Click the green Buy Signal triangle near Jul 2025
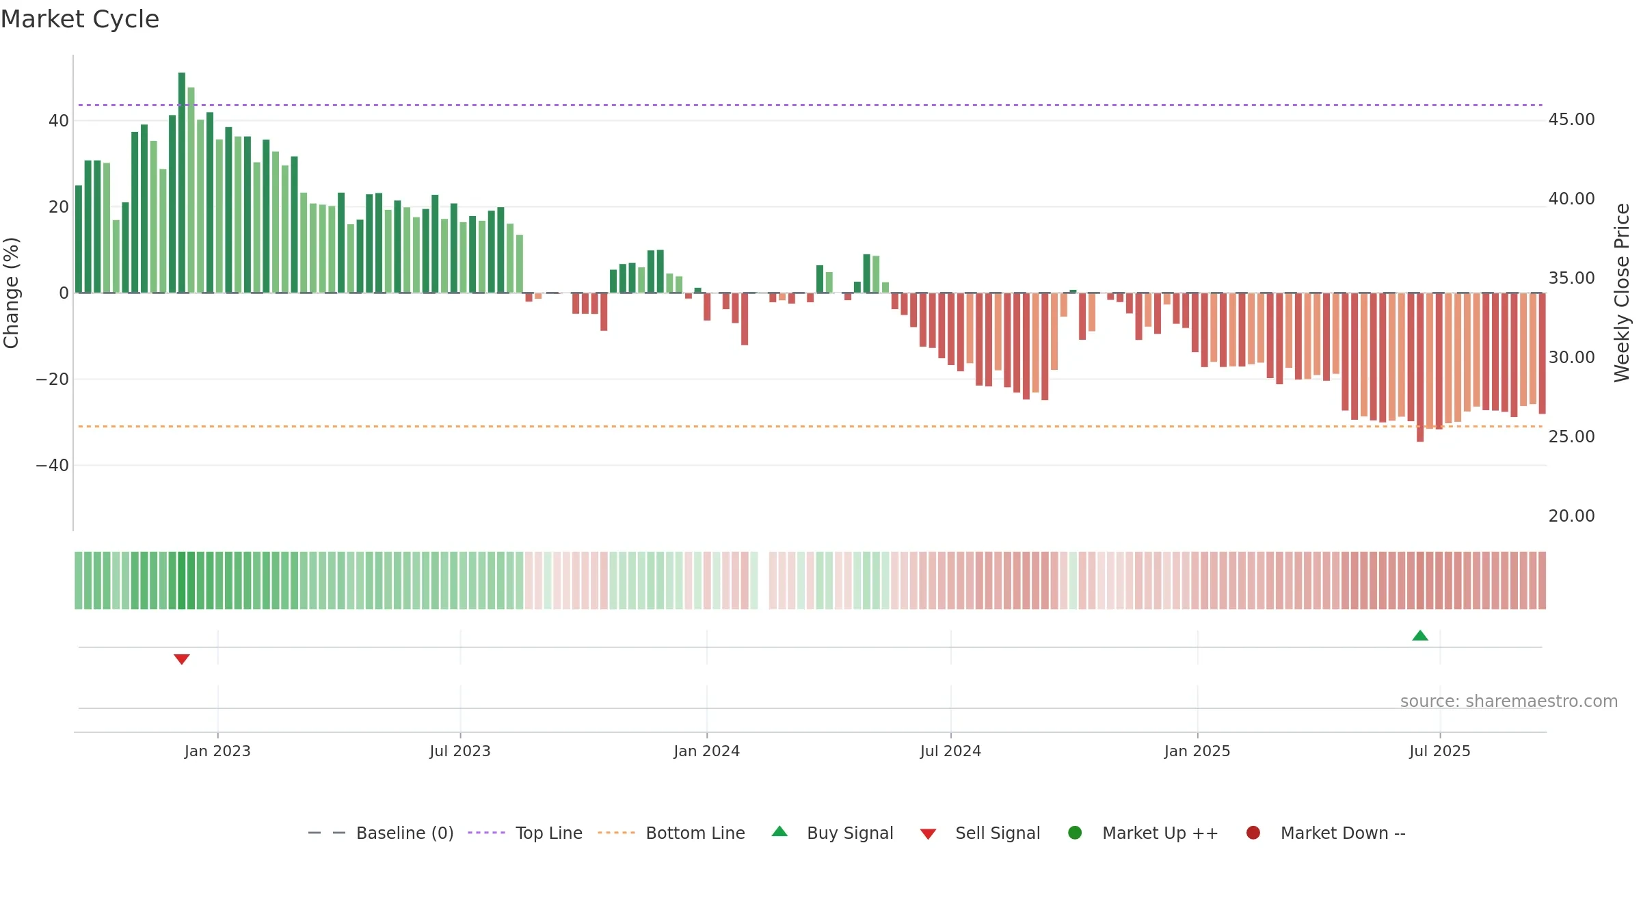Screen dimensions: 1641x923 point(1420,635)
